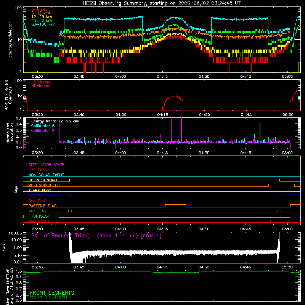Click 04:45 tick under the SAS panel
This screenshot has height=305, width=305.
point(246,267)
